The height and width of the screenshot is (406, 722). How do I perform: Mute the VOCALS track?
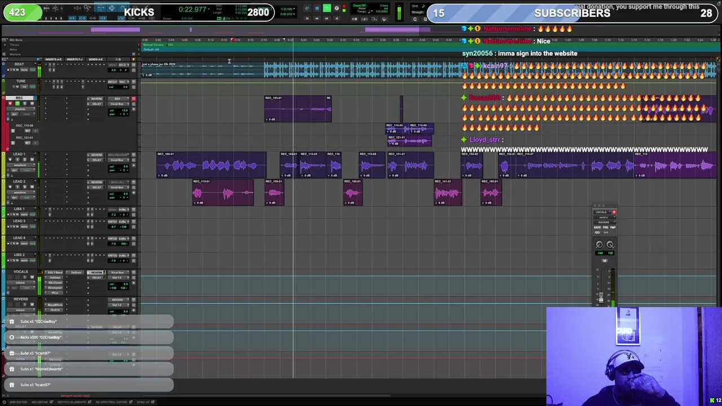point(32,277)
